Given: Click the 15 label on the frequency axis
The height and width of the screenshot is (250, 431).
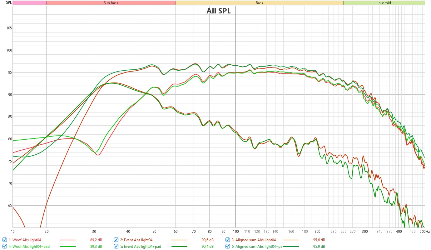Looking at the screenshot, I should [12, 232].
